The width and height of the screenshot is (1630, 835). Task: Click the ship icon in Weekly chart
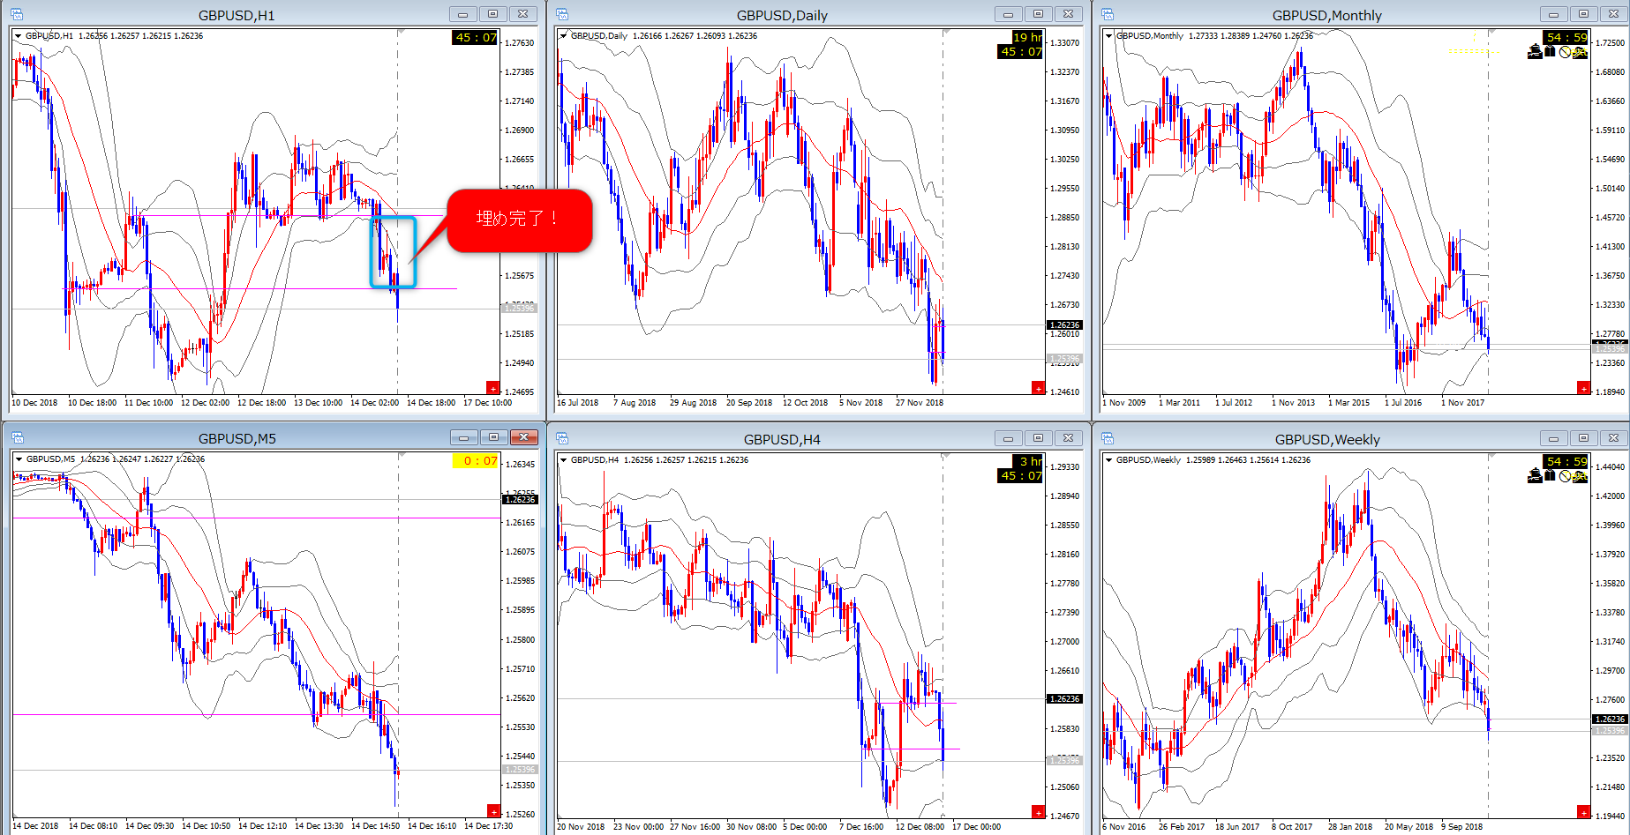(x=1535, y=476)
